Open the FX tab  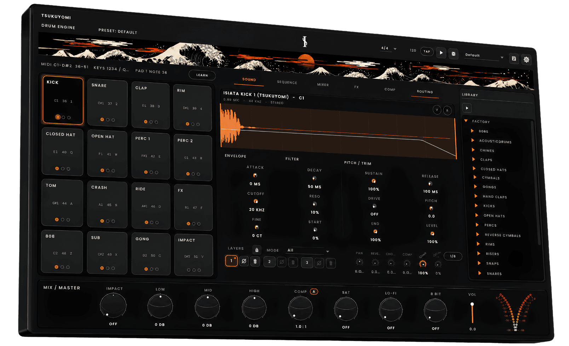pyautogui.click(x=356, y=87)
